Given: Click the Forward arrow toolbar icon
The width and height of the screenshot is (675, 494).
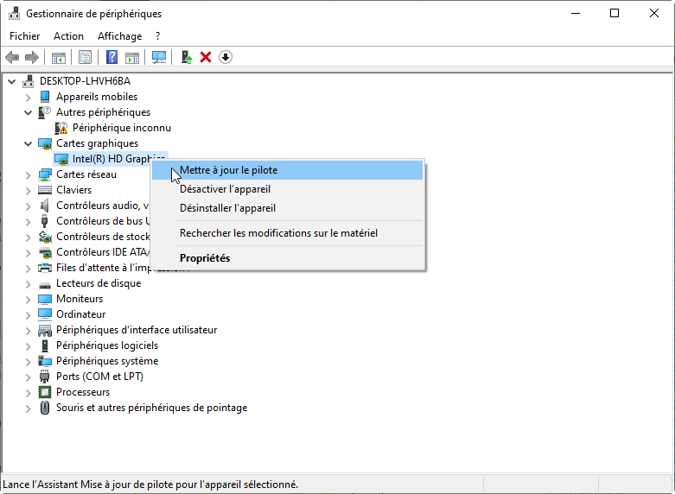Looking at the screenshot, I should point(32,57).
